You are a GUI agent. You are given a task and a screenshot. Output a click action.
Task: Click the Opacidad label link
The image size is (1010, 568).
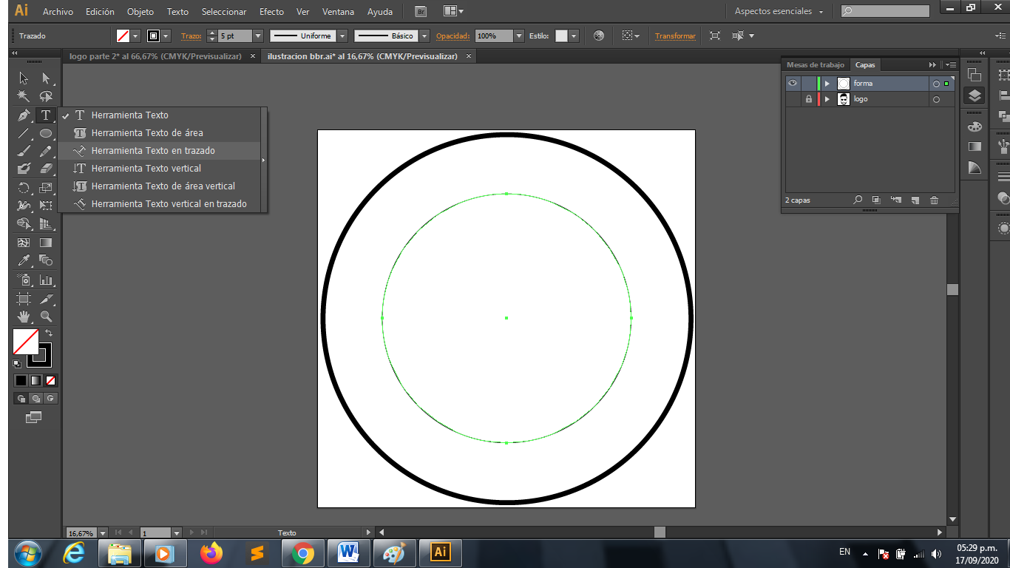(453, 35)
